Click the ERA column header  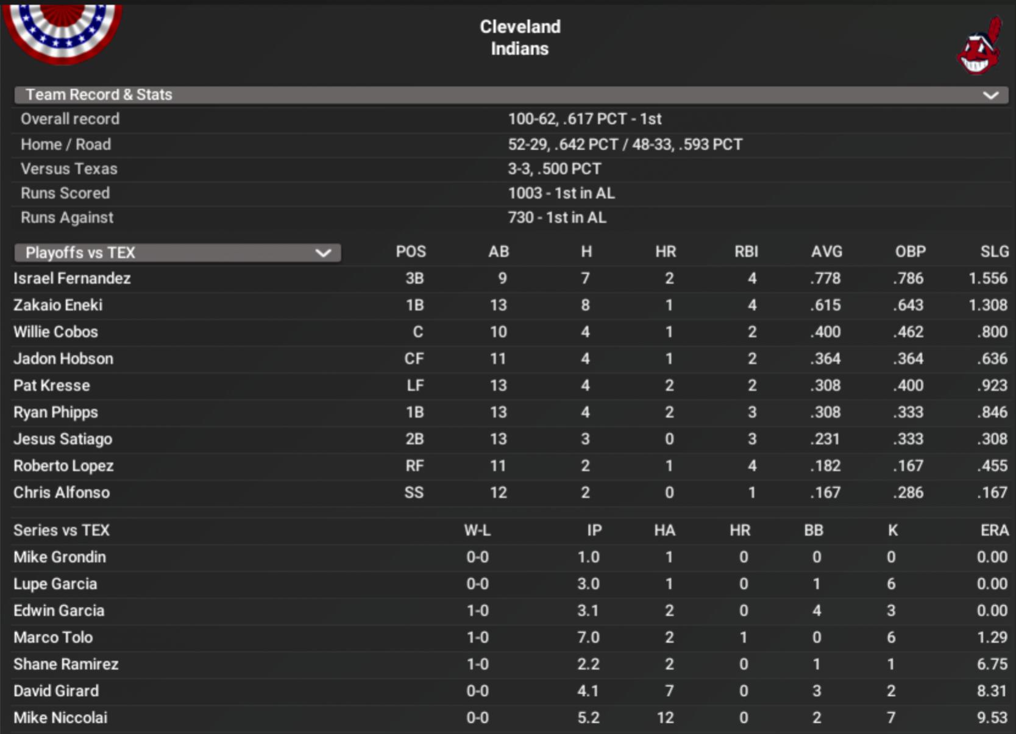[994, 531]
